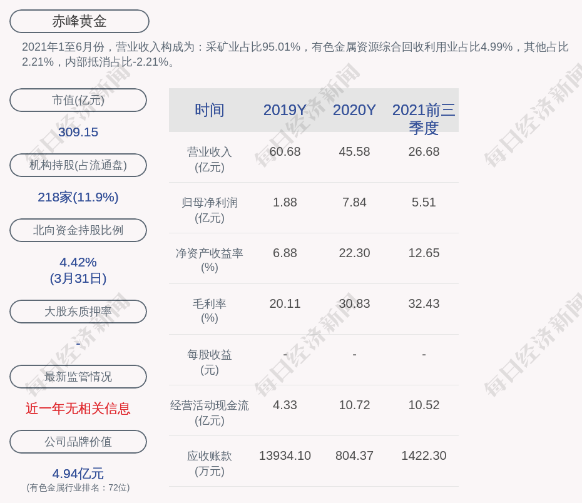Click the 2021前三季度 column header
The width and height of the screenshot is (582, 503).
[424, 119]
